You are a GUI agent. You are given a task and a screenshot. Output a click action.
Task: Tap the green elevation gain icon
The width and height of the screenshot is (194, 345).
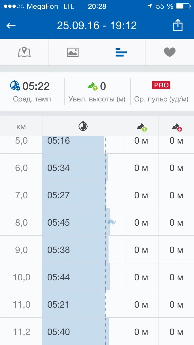[x=92, y=86]
